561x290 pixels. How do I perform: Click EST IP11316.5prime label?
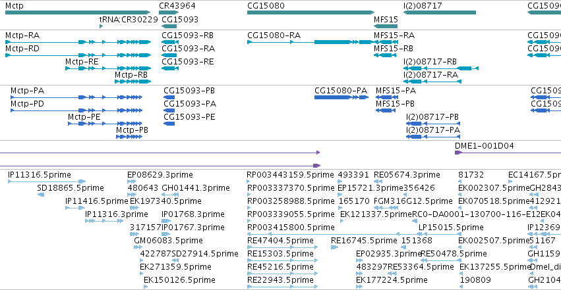tap(40, 175)
